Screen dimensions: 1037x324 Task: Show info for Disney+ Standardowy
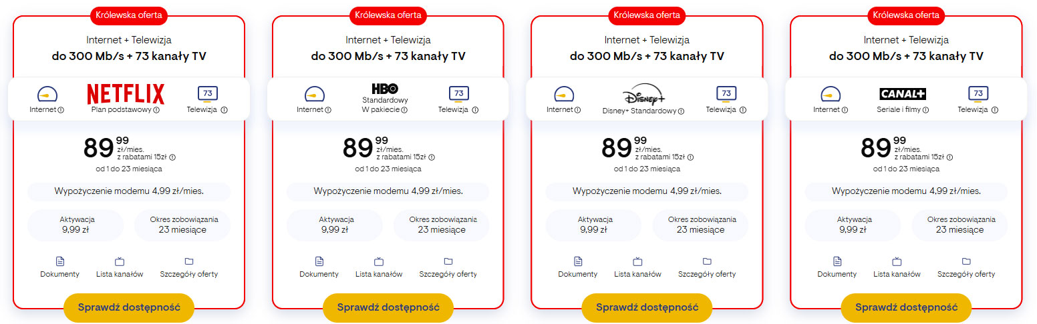tap(681, 111)
